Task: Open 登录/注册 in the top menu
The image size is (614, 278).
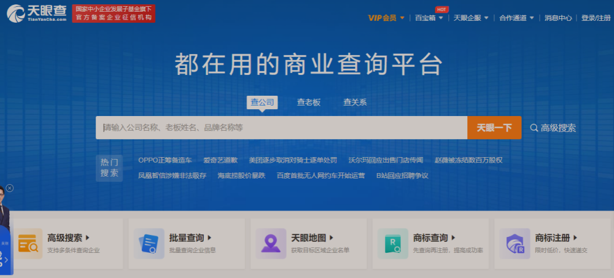Action: click(x=596, y=18)
